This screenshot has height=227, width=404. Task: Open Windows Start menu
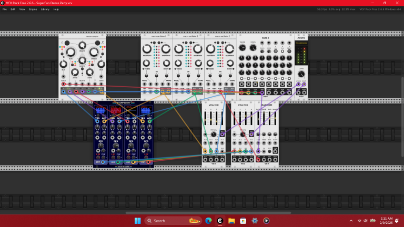tap(138, 221)
